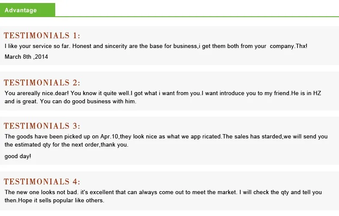Select the 'I like your service so far' sentence
This screenshot has height=216, width=339.
pyautogui.click(x=37, y=46)
